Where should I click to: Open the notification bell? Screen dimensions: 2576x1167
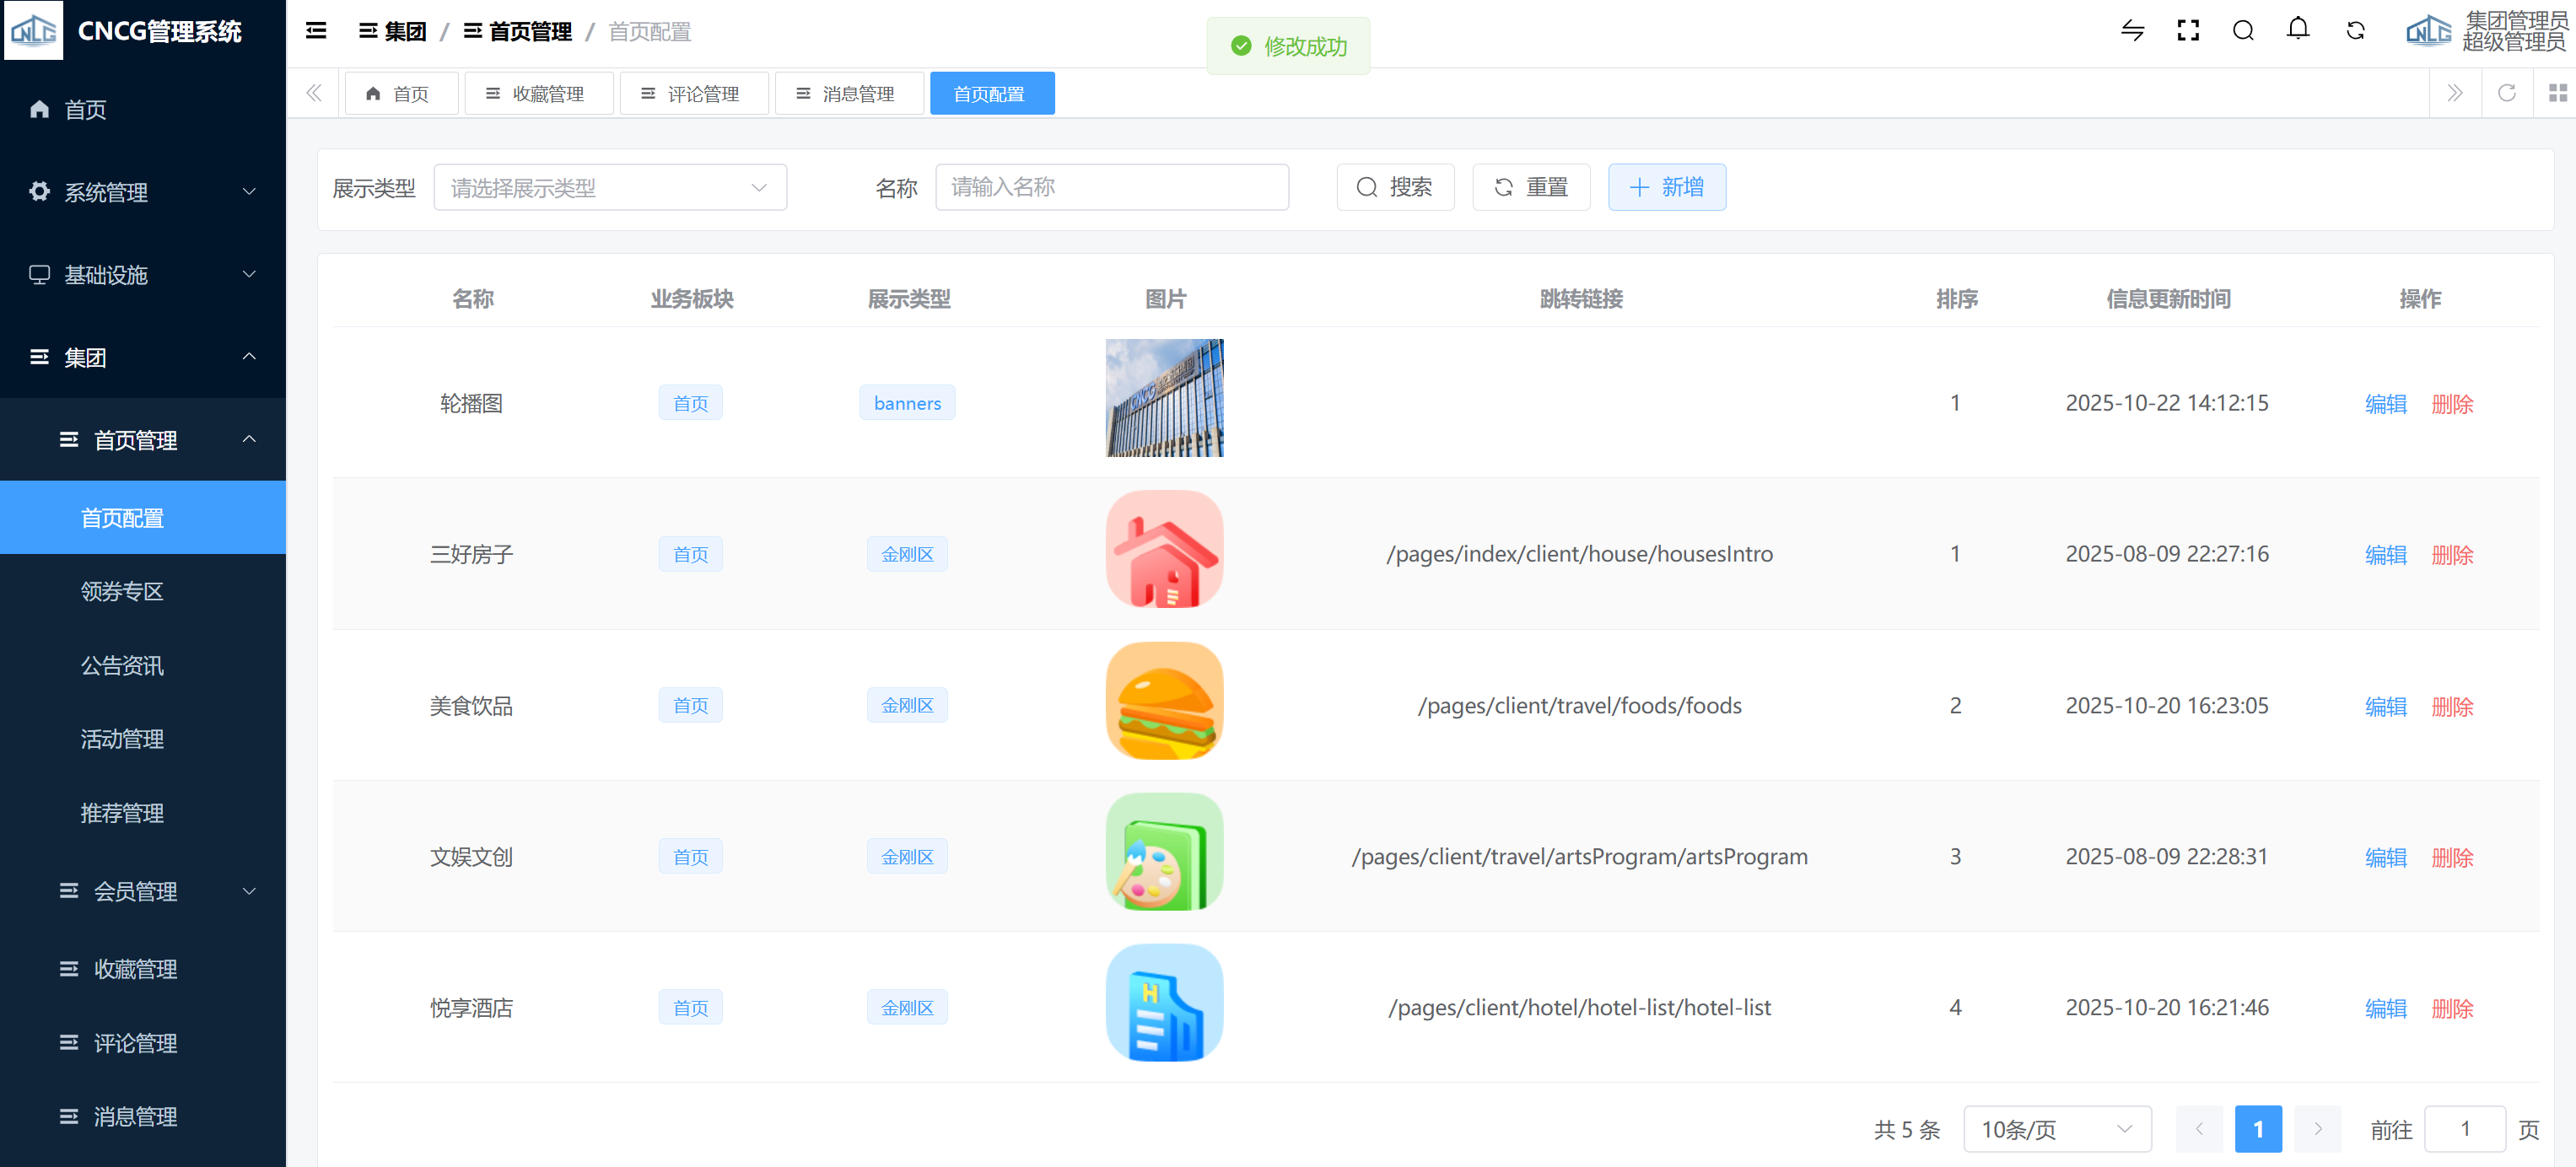click(x=2297, y=30)
